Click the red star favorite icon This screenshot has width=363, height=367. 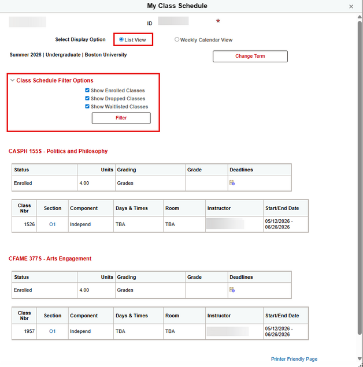click(218, 21)
